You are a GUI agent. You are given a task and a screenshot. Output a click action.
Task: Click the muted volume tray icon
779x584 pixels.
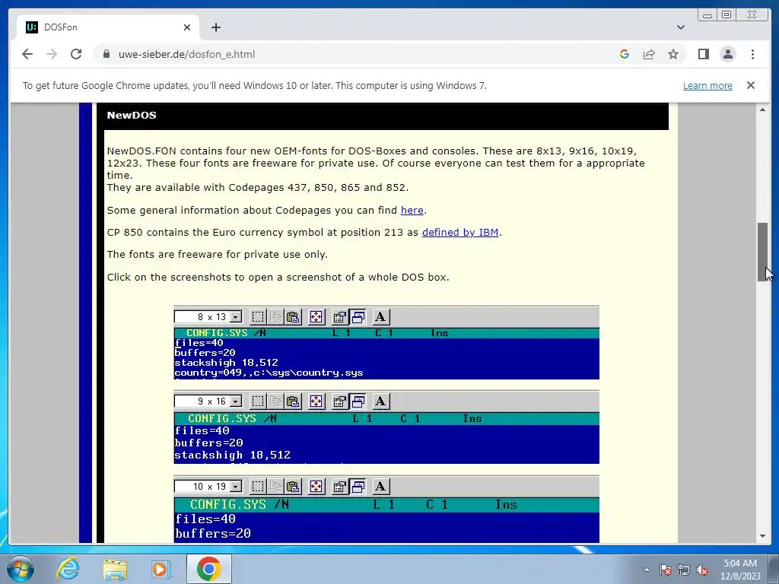point(702,570)
